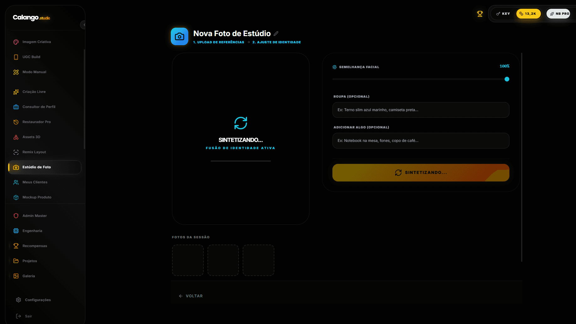
Task: Open Engenharia from the sidebar
Action: [32, 231]
